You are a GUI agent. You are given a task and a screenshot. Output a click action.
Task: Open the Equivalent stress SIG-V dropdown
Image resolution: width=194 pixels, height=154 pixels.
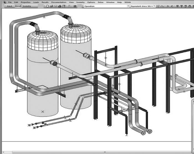tap(154, 6)
